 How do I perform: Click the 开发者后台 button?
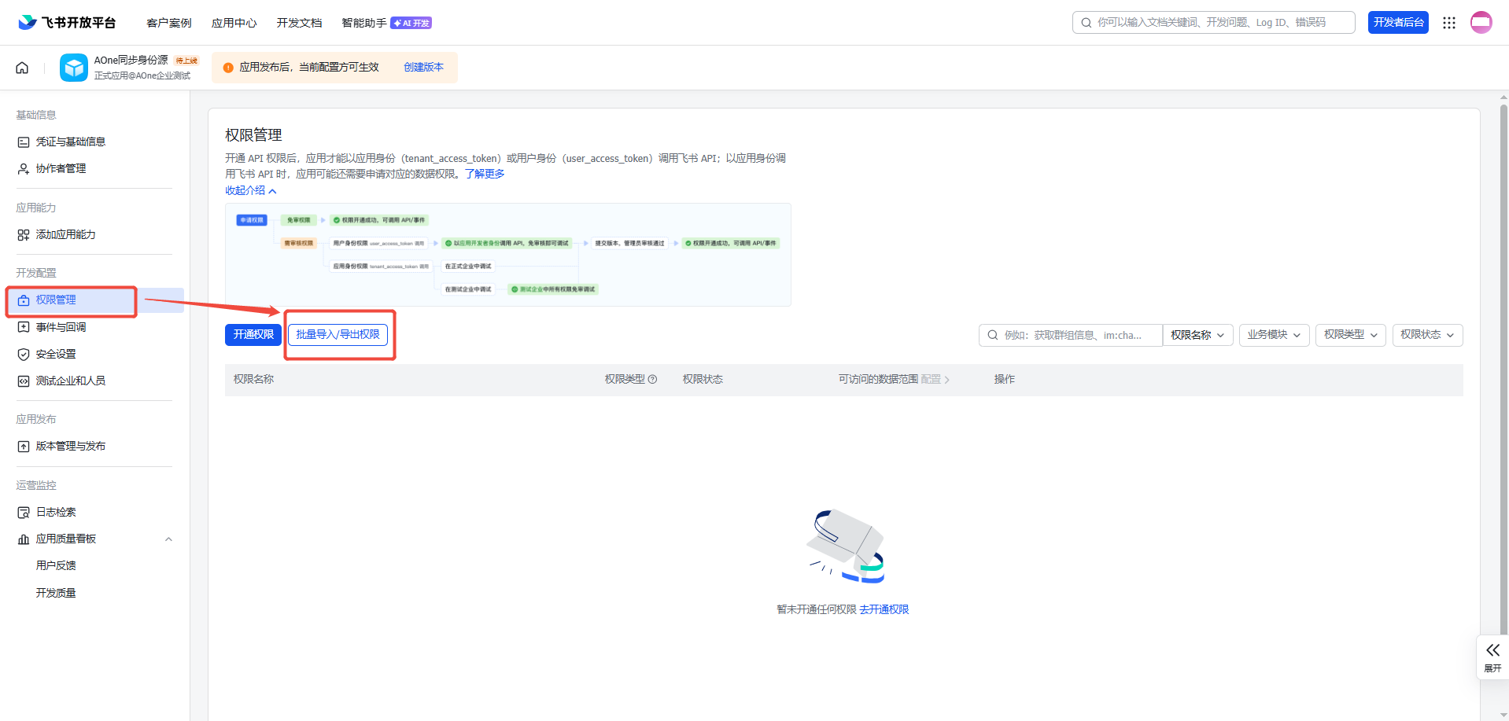click(1399, 23)
